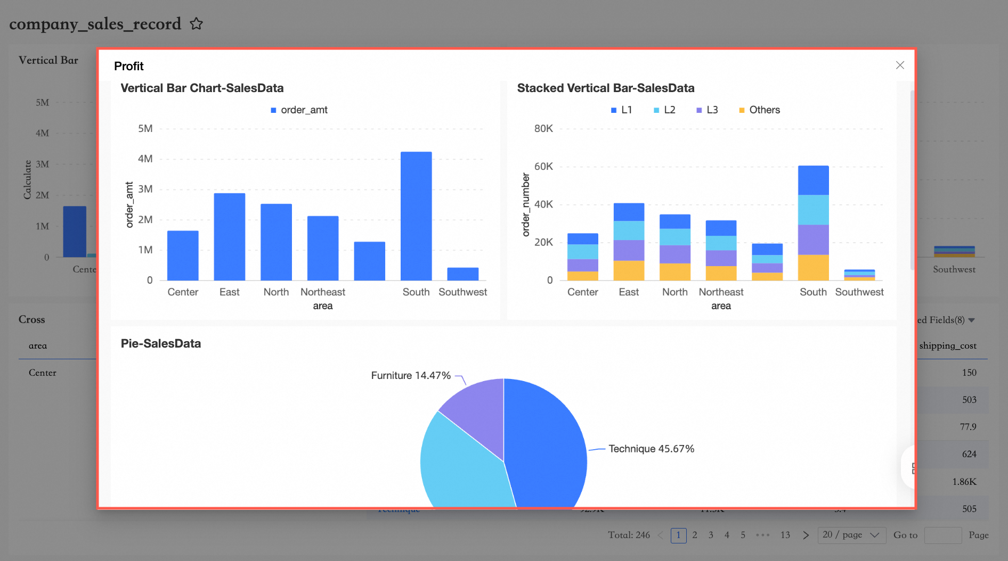1008x561 pixels.
Task: Click the Vertical Bar panel title in background
Action: coord(48,60)
